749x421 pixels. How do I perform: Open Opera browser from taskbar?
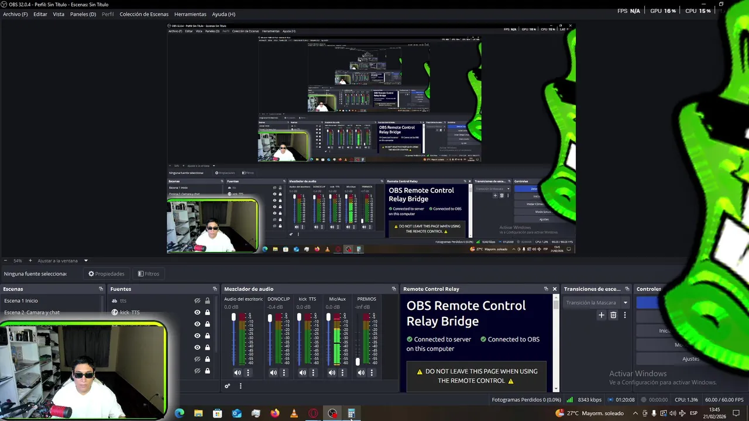click(x=313, y=413)
